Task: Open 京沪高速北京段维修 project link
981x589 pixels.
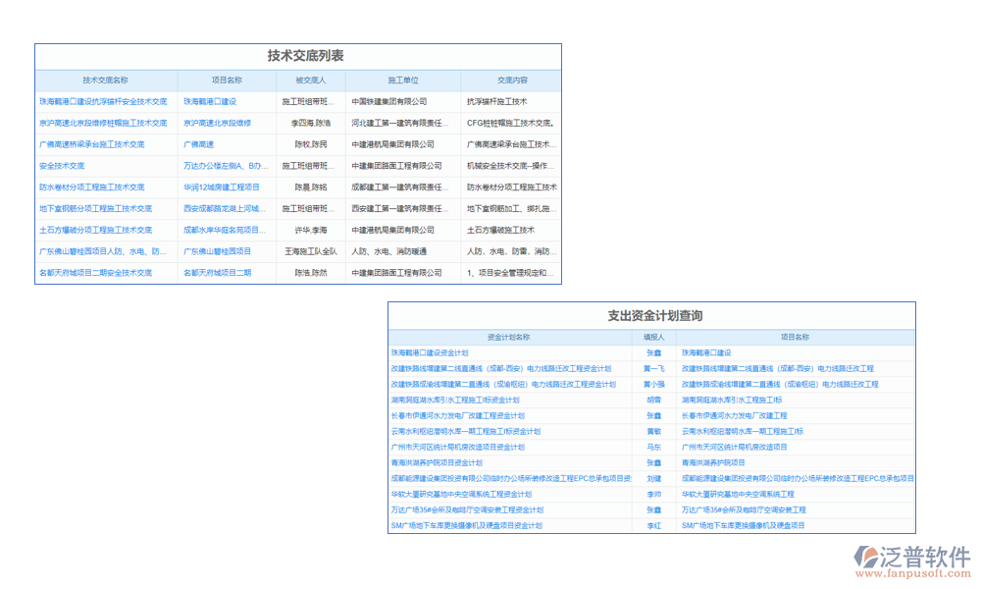Action: [x=217, y=123]
